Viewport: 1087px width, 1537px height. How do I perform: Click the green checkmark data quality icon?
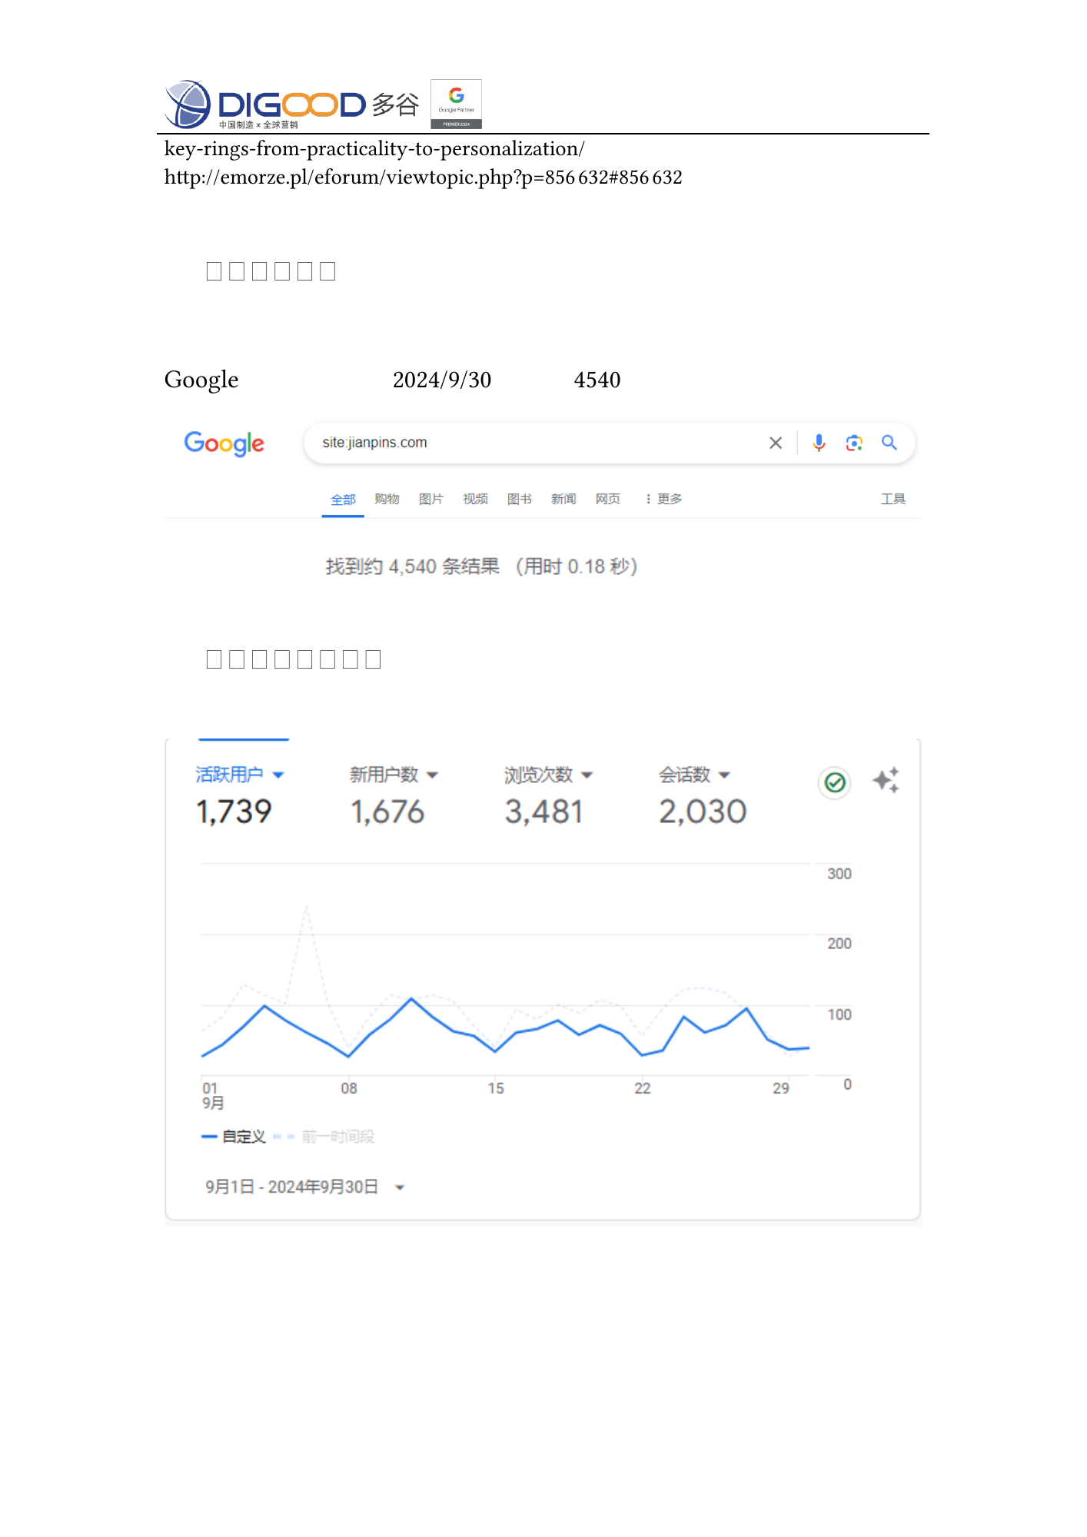(x=835, y=782)
